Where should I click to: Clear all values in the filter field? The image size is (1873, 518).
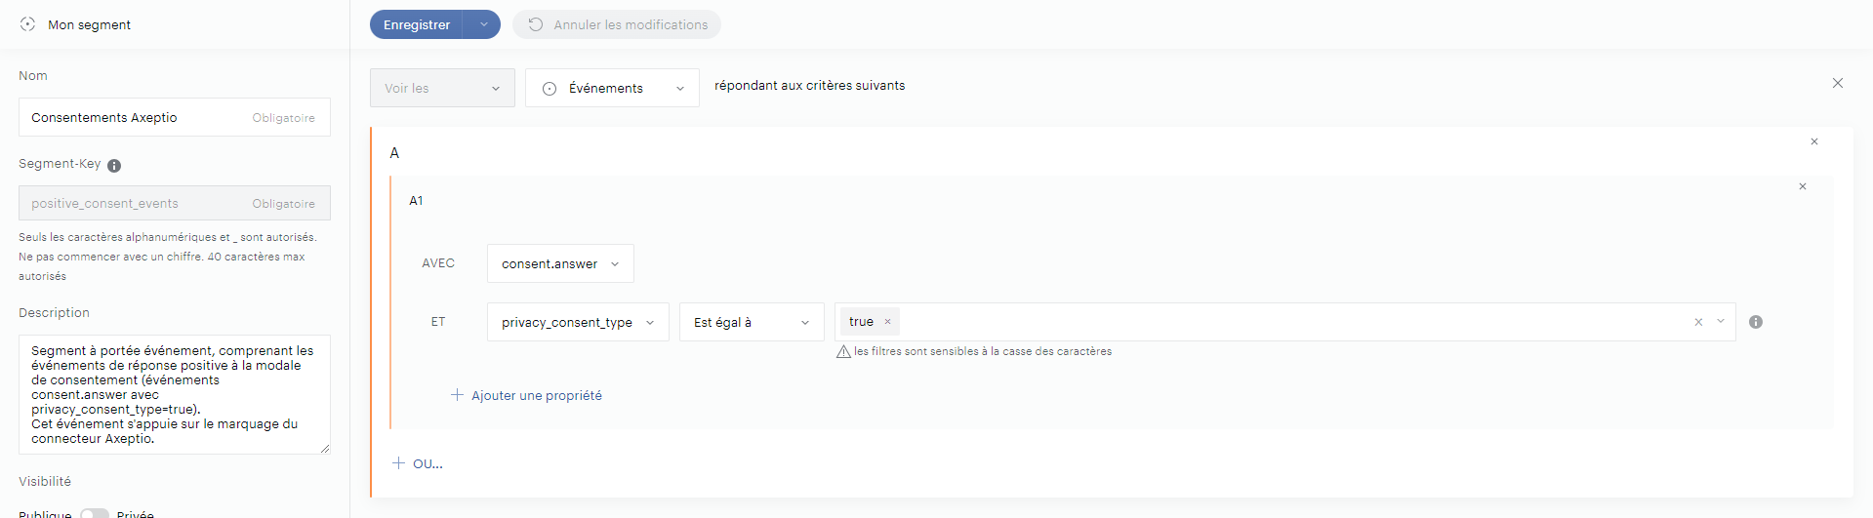tap(1698, 322)
